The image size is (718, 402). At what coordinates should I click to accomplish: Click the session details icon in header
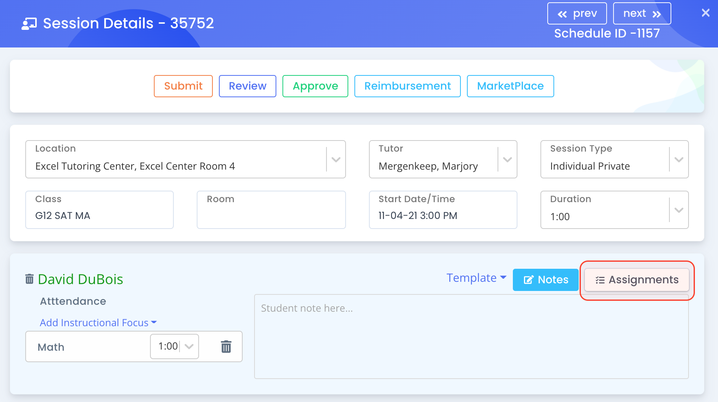(x=29, y=24)
